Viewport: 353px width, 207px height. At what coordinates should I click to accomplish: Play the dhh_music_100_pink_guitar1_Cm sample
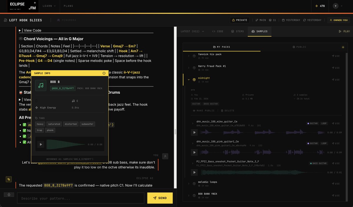194,152
